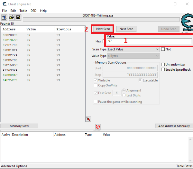Select address 02BD57D0 row

pyautogui.click(x=43, y=60)
